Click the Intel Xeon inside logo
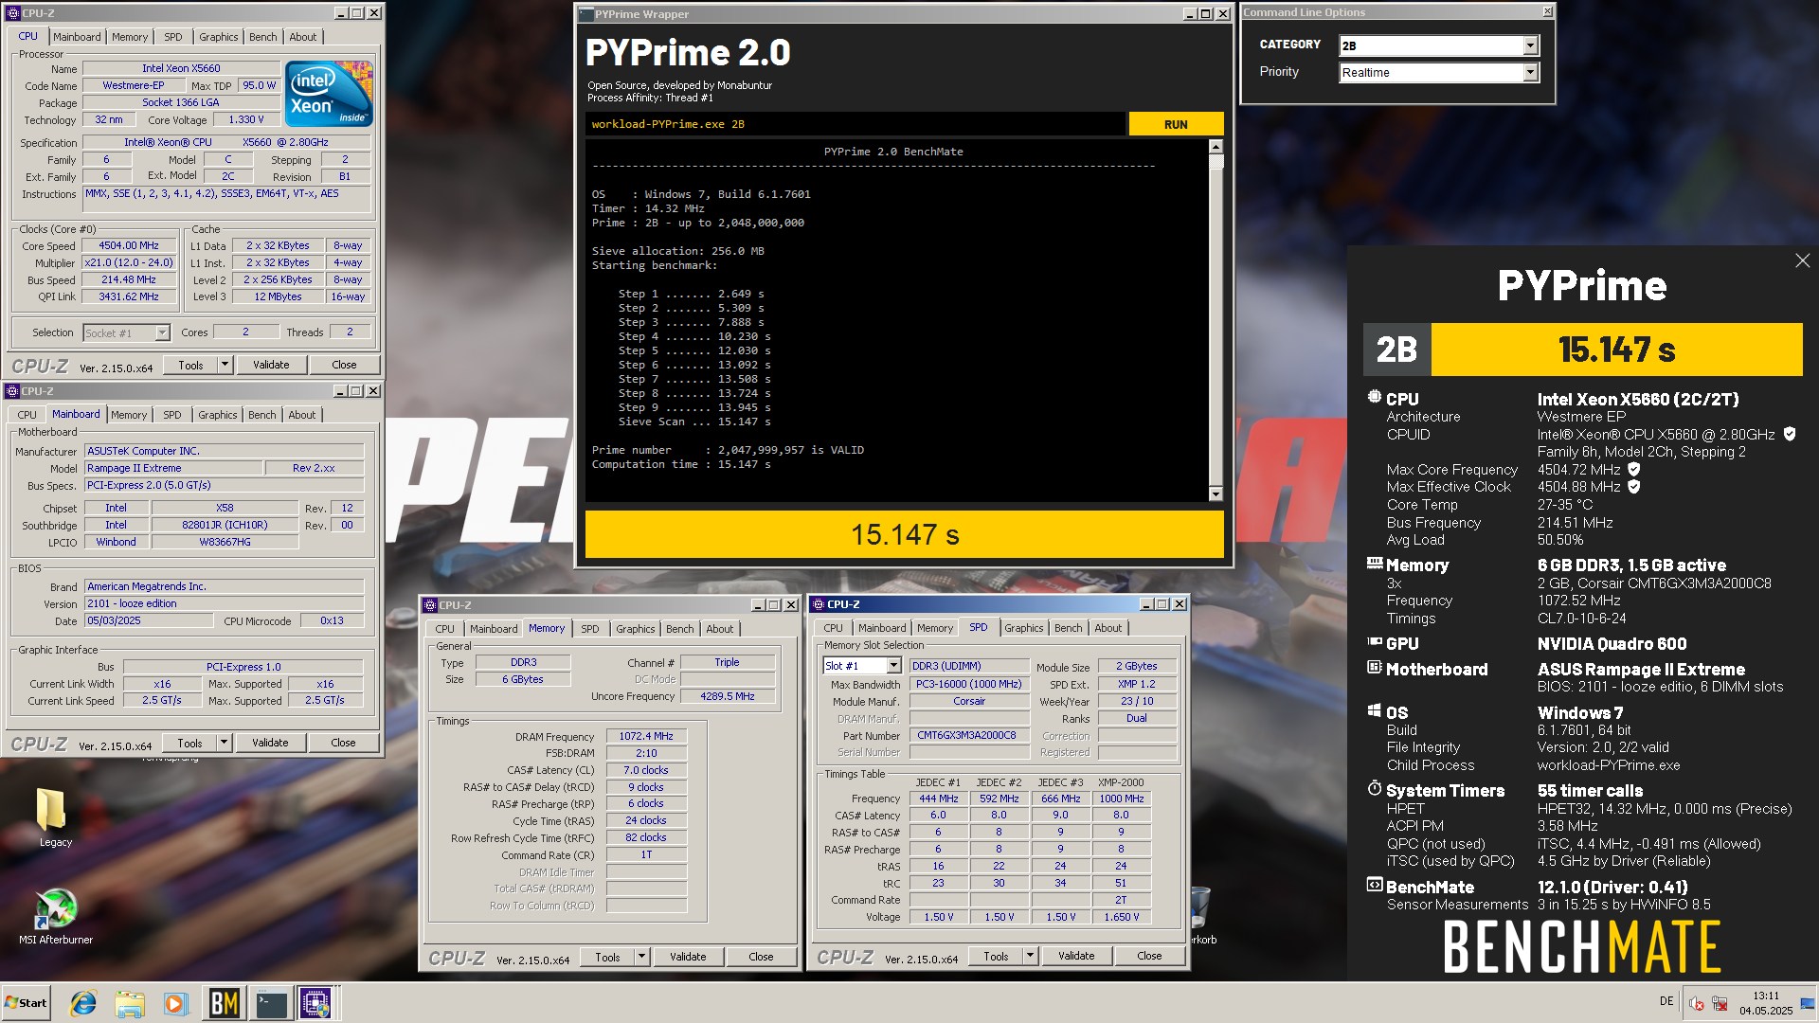The height and width of the screenshot is (1023, 1819). (329, 94)
